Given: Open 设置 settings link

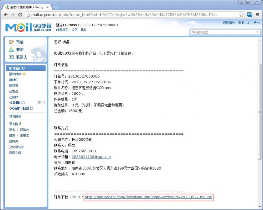Looking at the screenshot, I should pos(75,30).
